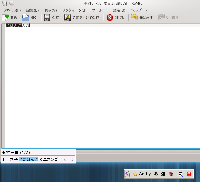Click the Anthy crown icon
Image resolution: width=200 pixels, height=182 pixels.
coord(135,174)
